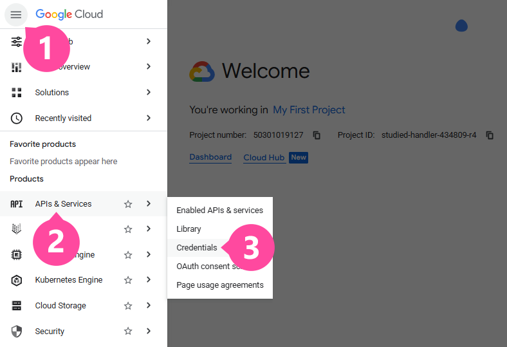Click the Kubernetes Engine icon
This screenshot has height=347, width=507.
[17, 280]
